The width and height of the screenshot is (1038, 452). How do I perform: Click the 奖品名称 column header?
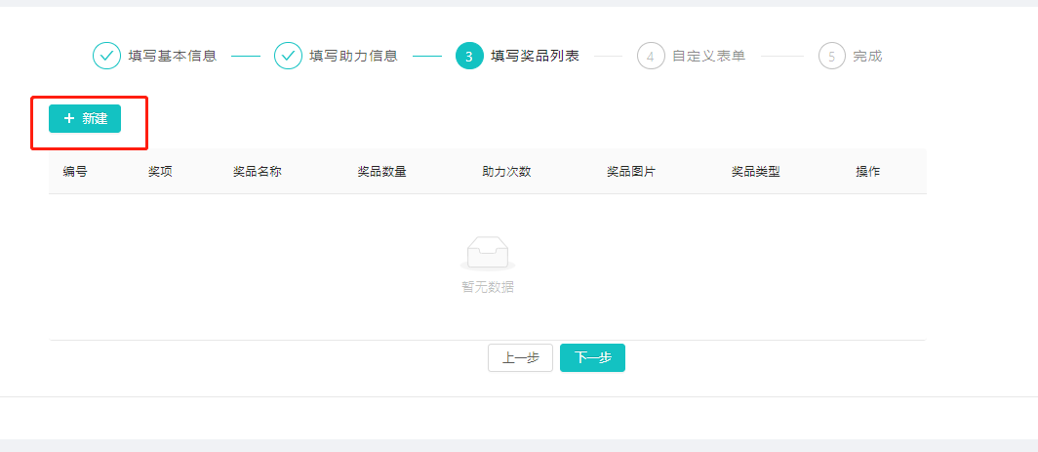click(x=258, y=172)
